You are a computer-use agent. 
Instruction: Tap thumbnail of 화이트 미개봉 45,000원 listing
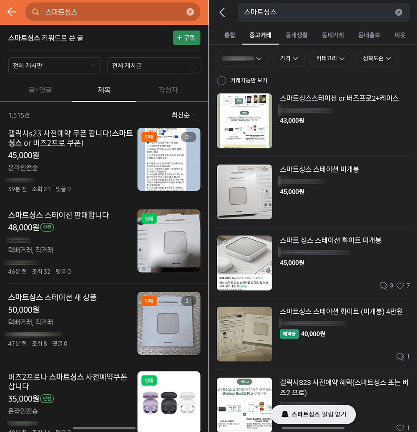pyautogui.click(x=244, y=263)
